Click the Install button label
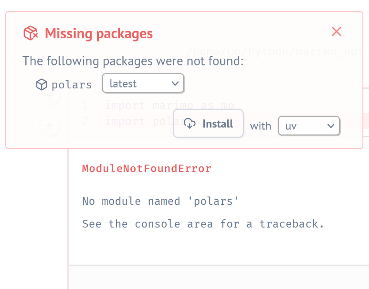369x289 pixels. coord(218,124)
